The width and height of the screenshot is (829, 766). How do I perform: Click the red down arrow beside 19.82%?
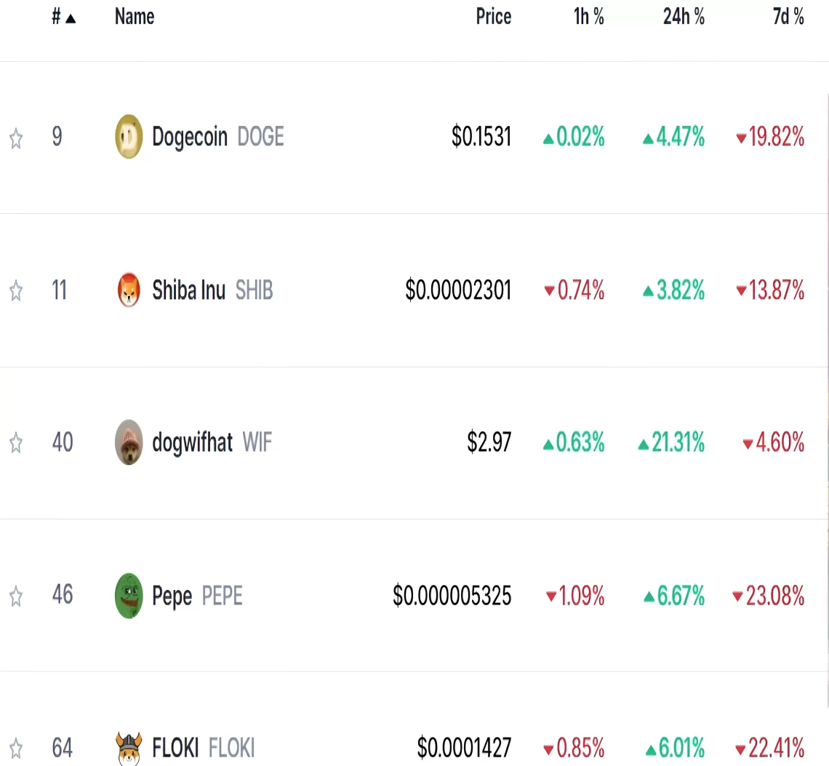tap(741, 137)
